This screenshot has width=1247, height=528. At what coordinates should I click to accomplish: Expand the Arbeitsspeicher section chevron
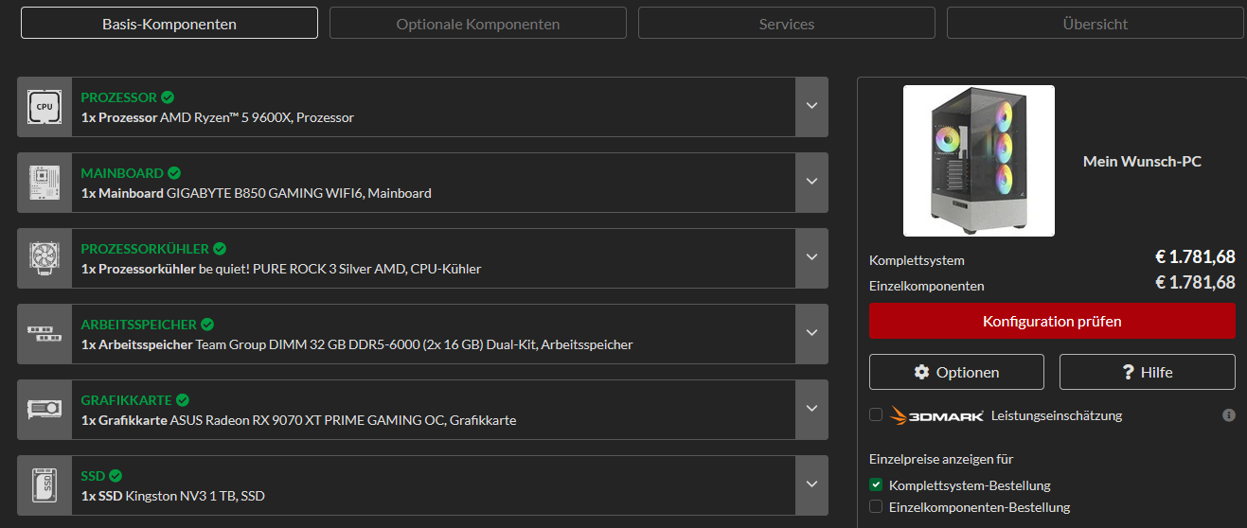(x=811, y=333)
